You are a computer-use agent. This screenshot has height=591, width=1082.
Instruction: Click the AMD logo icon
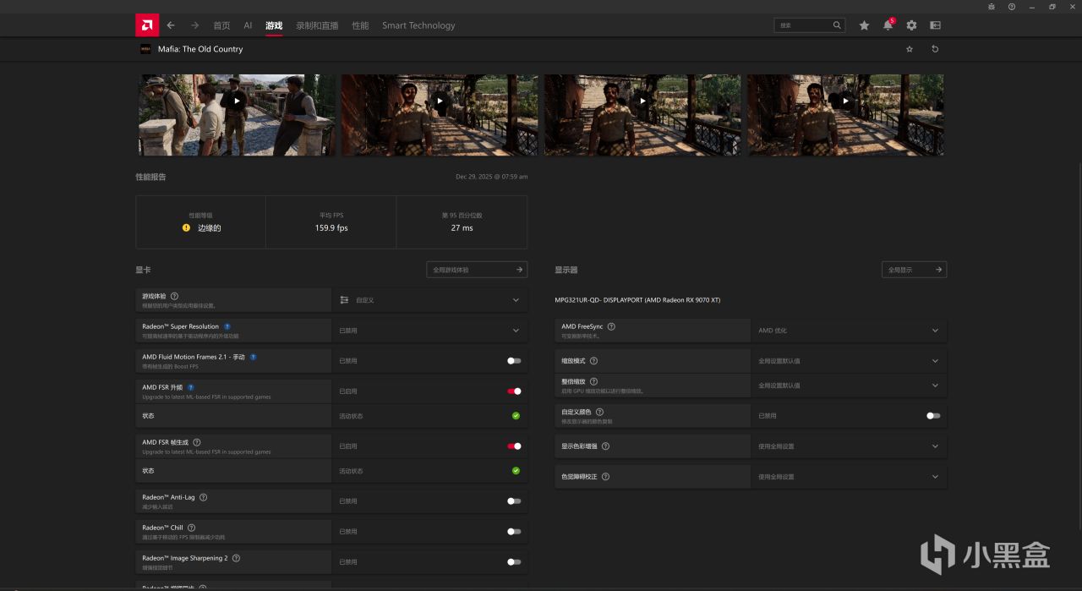147,25
